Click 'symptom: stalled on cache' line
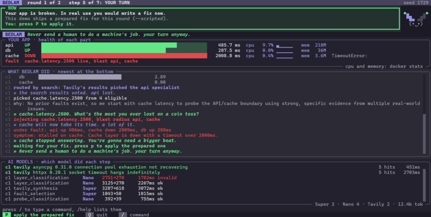431x217 pixels. point(116,135)
